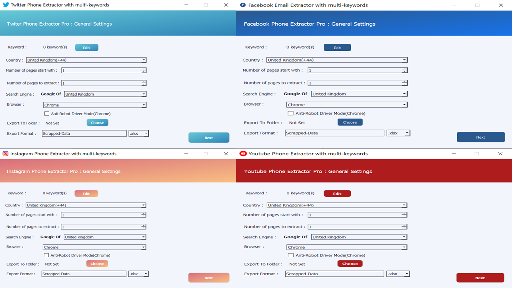
Task: Open Search Engine dropdown in Twitter window
Action: [105, 94]
